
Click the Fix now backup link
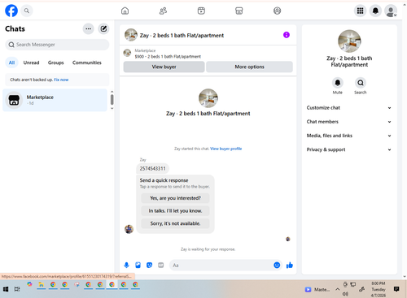pyautogui.click(x=61, y=80)
